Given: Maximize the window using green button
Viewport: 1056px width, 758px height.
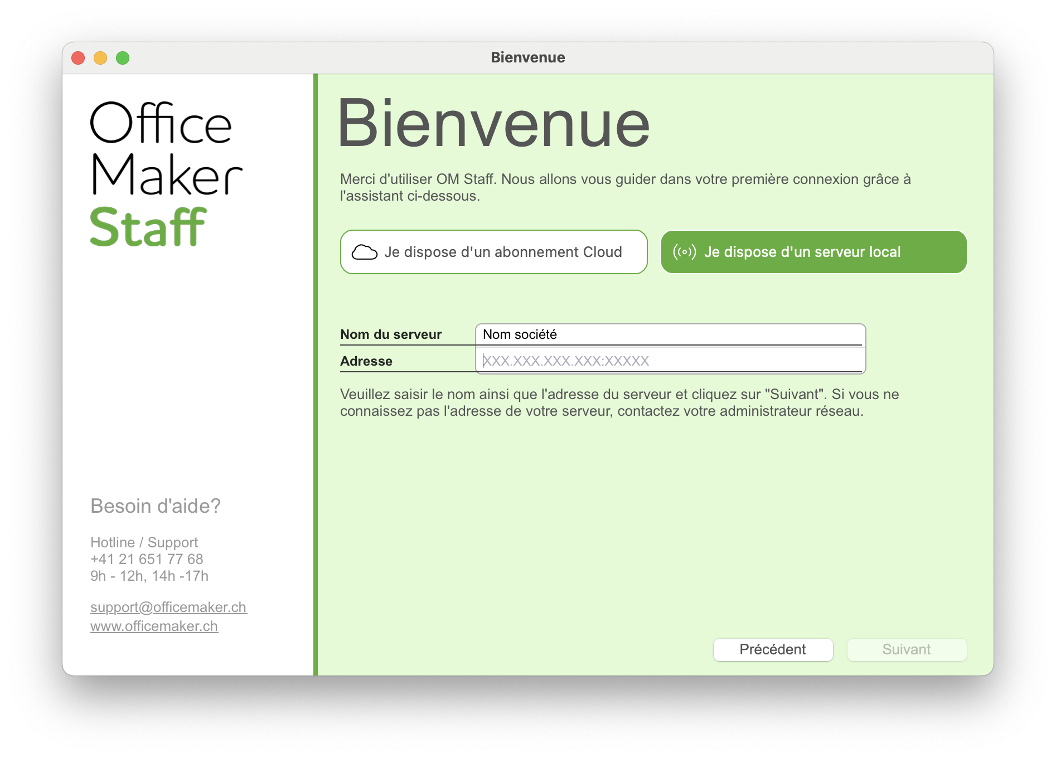Looking at the screenshot, I should (x=123, y=58).
